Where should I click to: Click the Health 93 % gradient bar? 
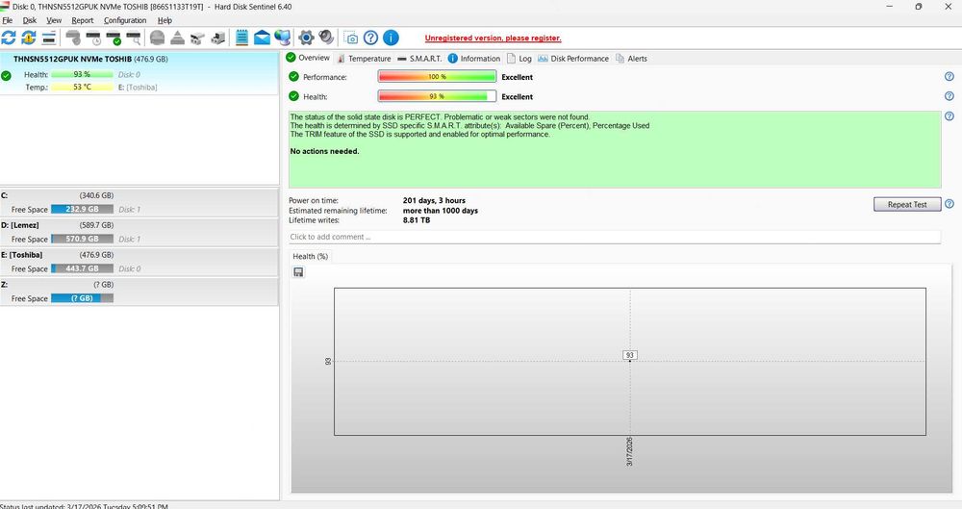click(437, 96)
